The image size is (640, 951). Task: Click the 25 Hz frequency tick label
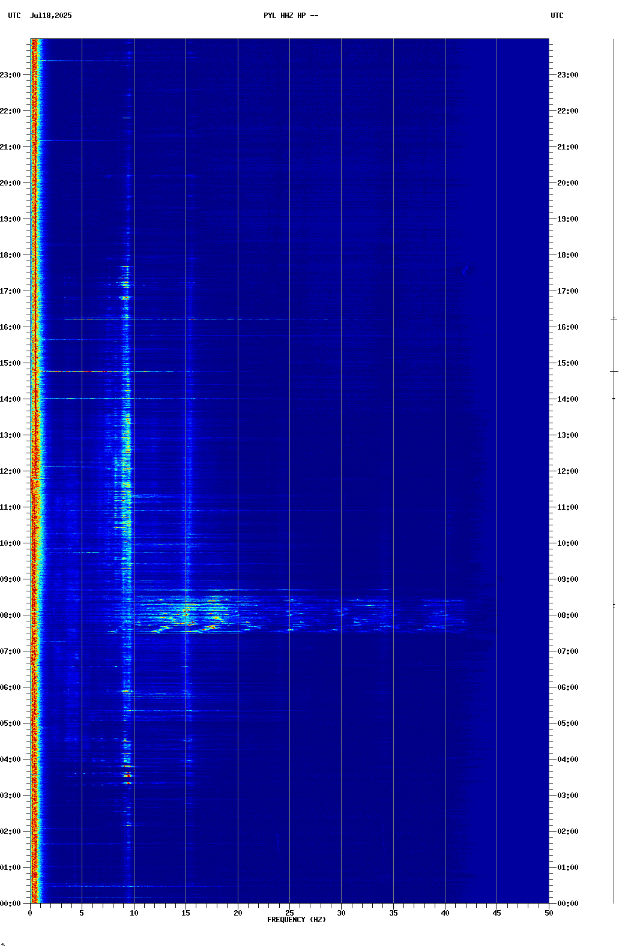pyautogui.click(x=289, y=913)
